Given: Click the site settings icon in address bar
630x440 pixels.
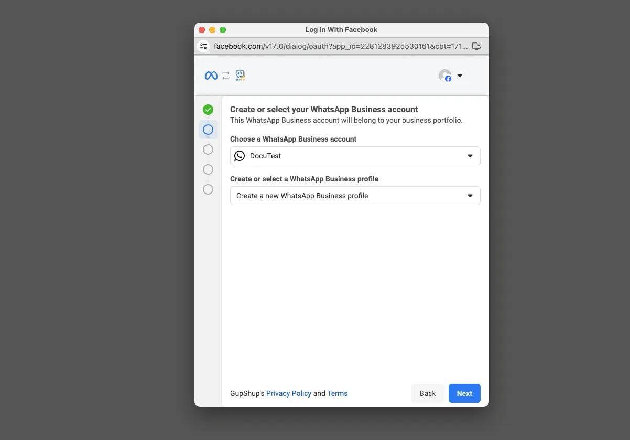Looking at the screenshot, I should point(203,46).
